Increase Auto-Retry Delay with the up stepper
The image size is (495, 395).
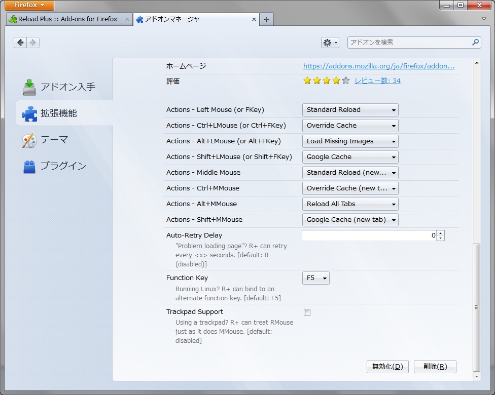click(x=440, y=232)
